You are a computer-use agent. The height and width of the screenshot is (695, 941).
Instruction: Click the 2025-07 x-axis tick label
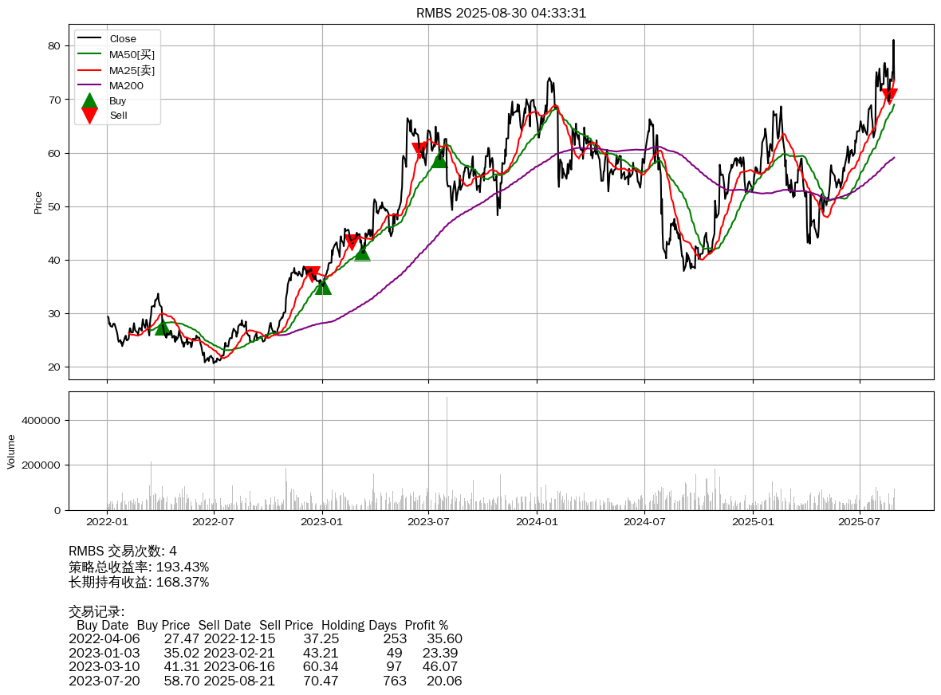tap(860, 522)
